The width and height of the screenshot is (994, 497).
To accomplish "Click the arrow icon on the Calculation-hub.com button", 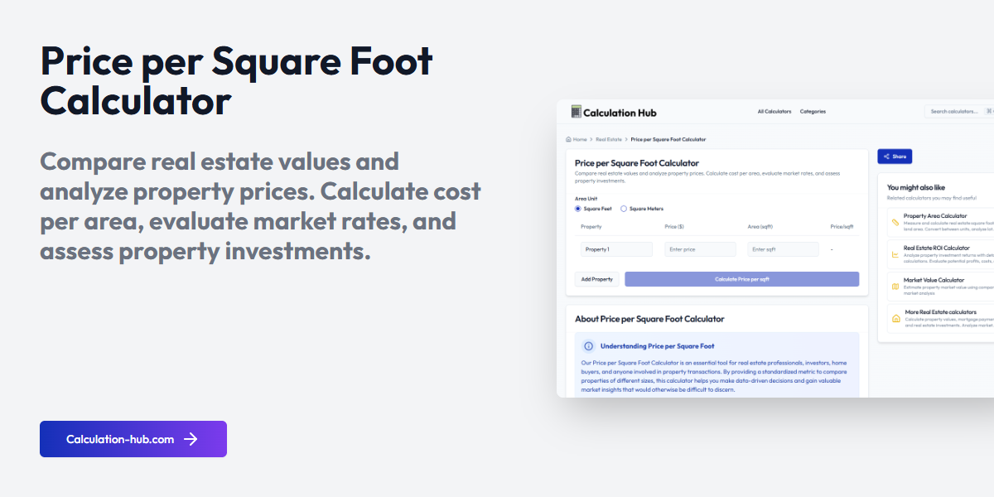I will (x=191, y=439).
